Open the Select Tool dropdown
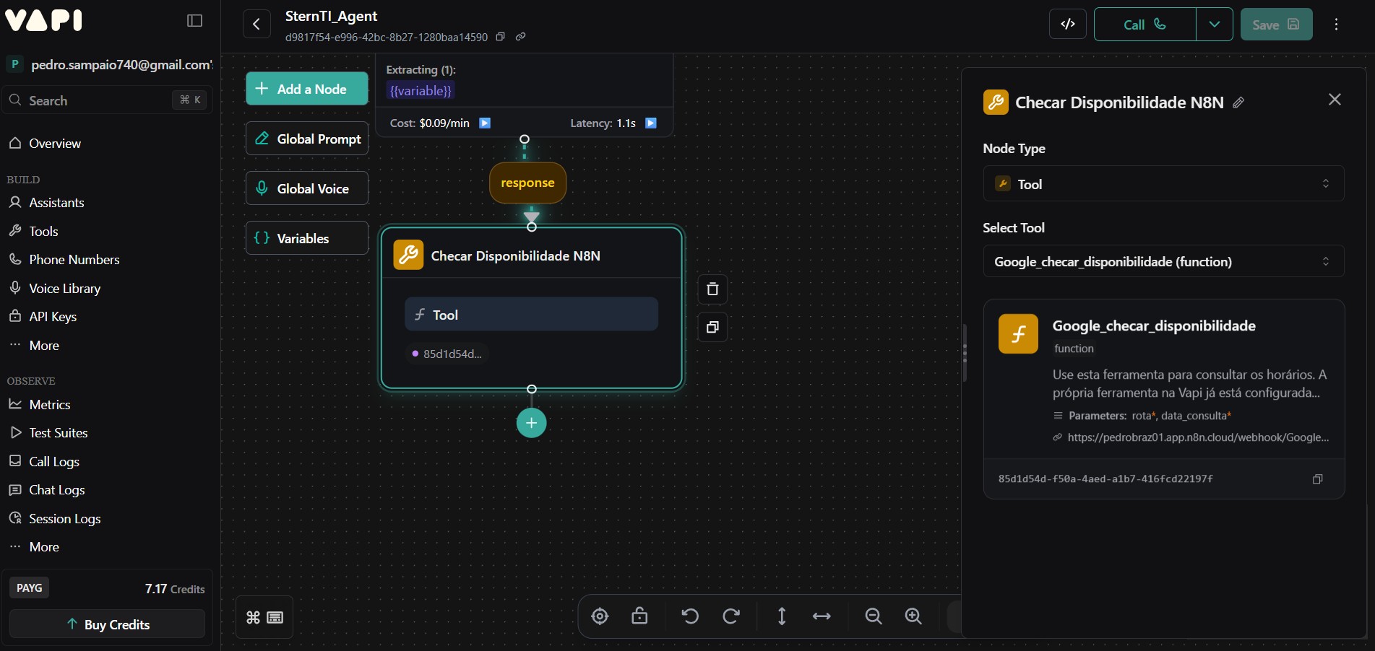Image resolution: width=1375 pixels, height=651 pixels. [x=1163, y=261]
